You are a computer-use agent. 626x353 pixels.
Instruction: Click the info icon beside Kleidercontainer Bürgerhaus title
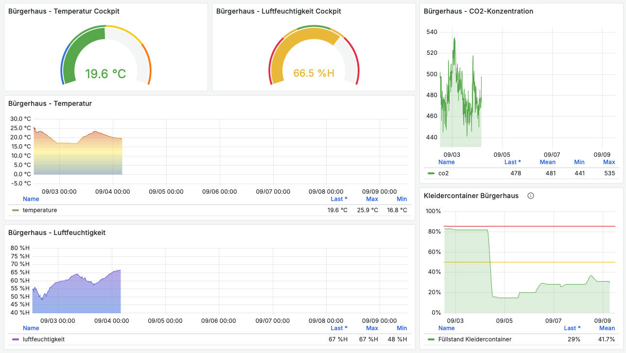[x=531, y=196]
